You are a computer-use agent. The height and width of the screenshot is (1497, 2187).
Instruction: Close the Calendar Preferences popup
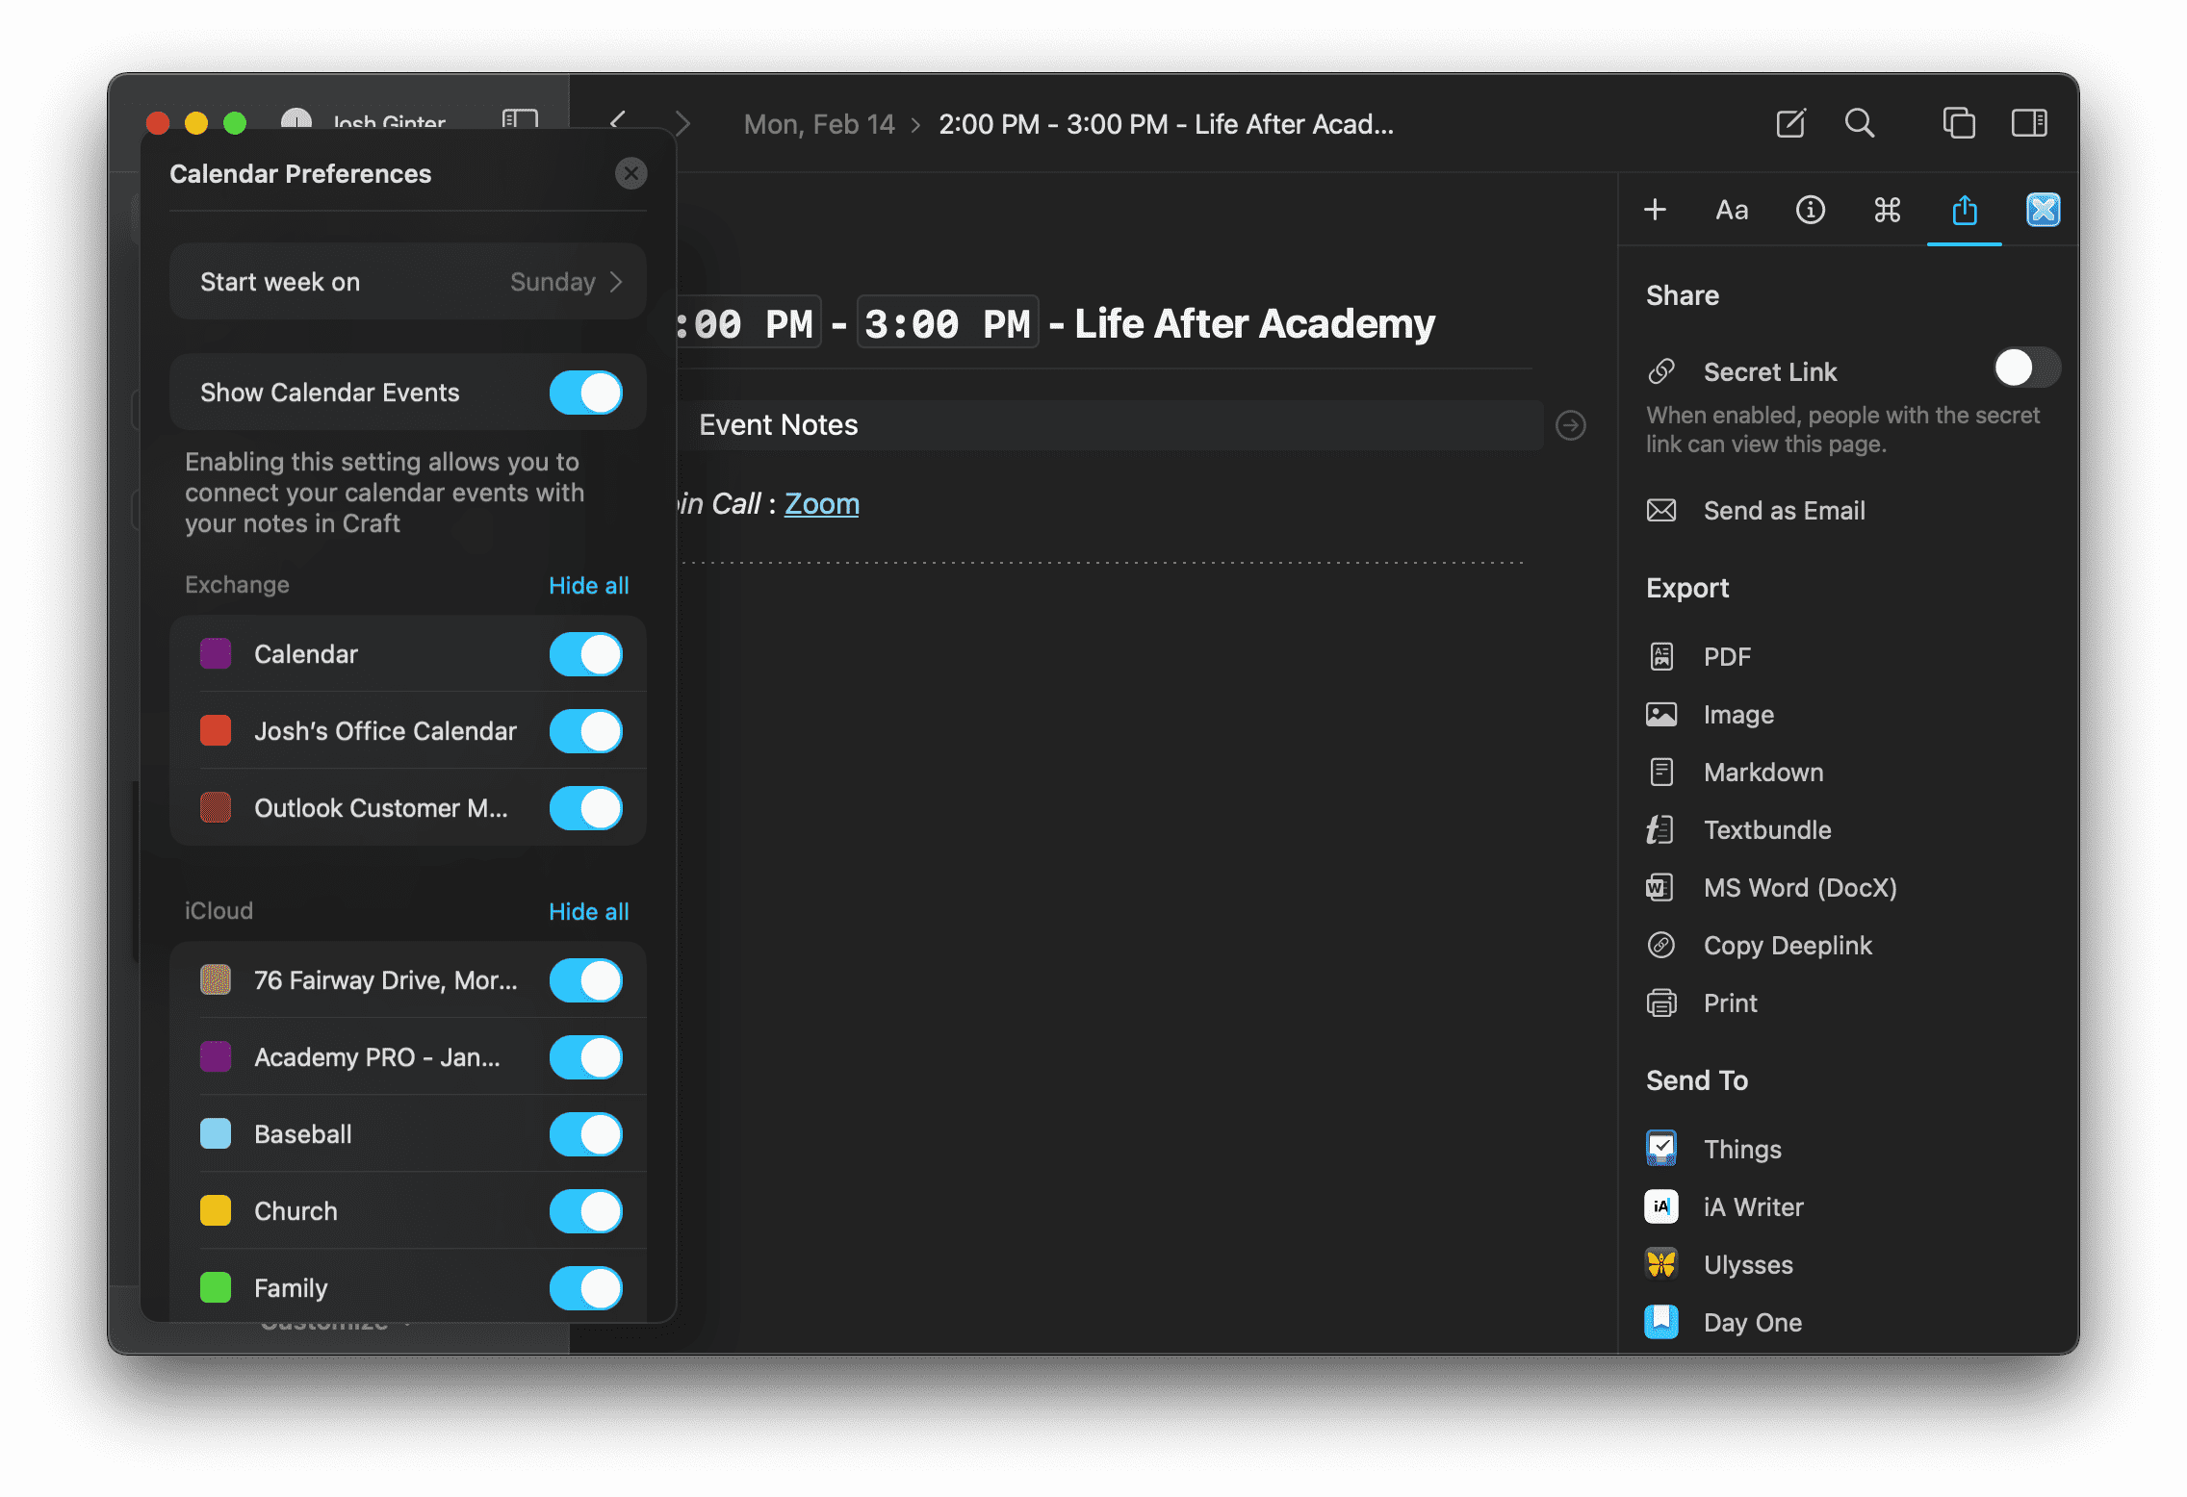pos(631,173)
